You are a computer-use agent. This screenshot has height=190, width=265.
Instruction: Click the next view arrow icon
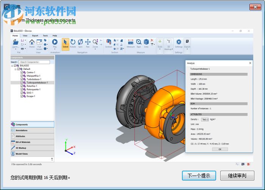click(x=101, y=44)
